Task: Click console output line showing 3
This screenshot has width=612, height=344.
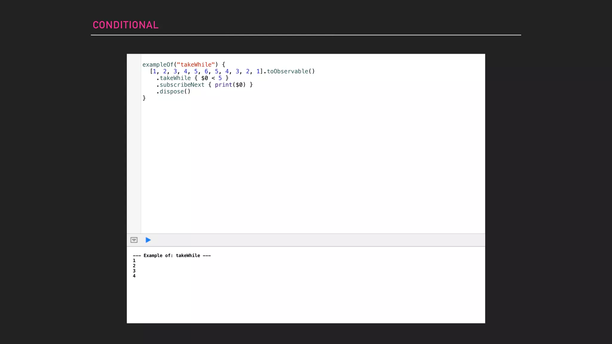Action: (134, 271)
